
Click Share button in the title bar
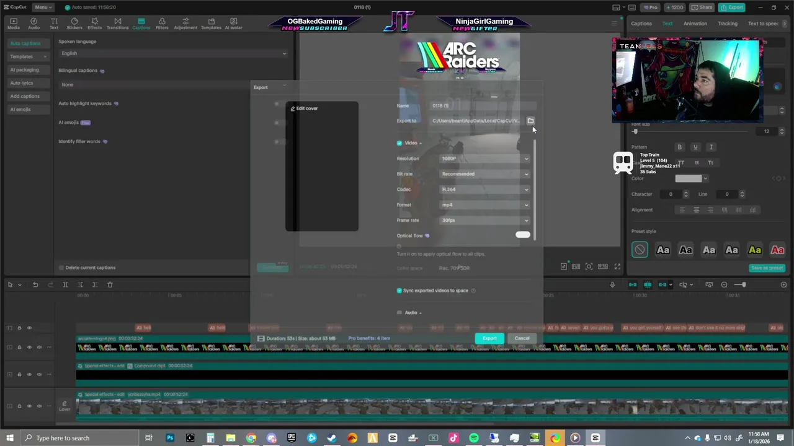tap(702, 7)
